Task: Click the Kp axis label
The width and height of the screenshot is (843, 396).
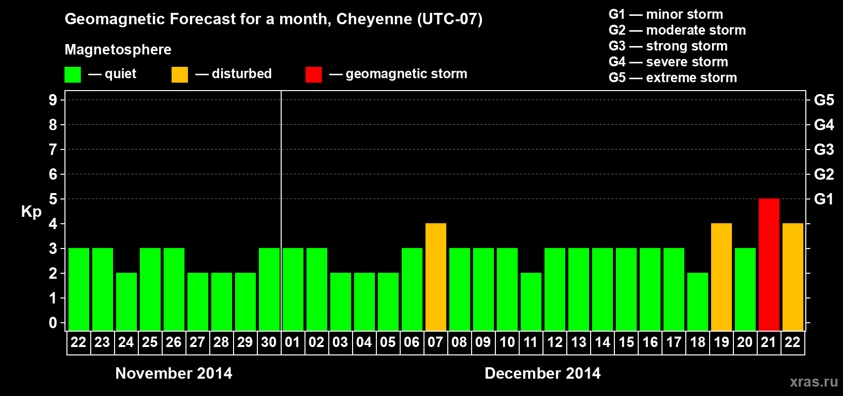Action: 31,212
